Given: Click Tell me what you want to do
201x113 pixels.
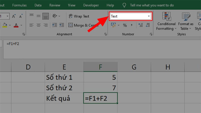Looking at the screenshot, I should tap(155, 5).
